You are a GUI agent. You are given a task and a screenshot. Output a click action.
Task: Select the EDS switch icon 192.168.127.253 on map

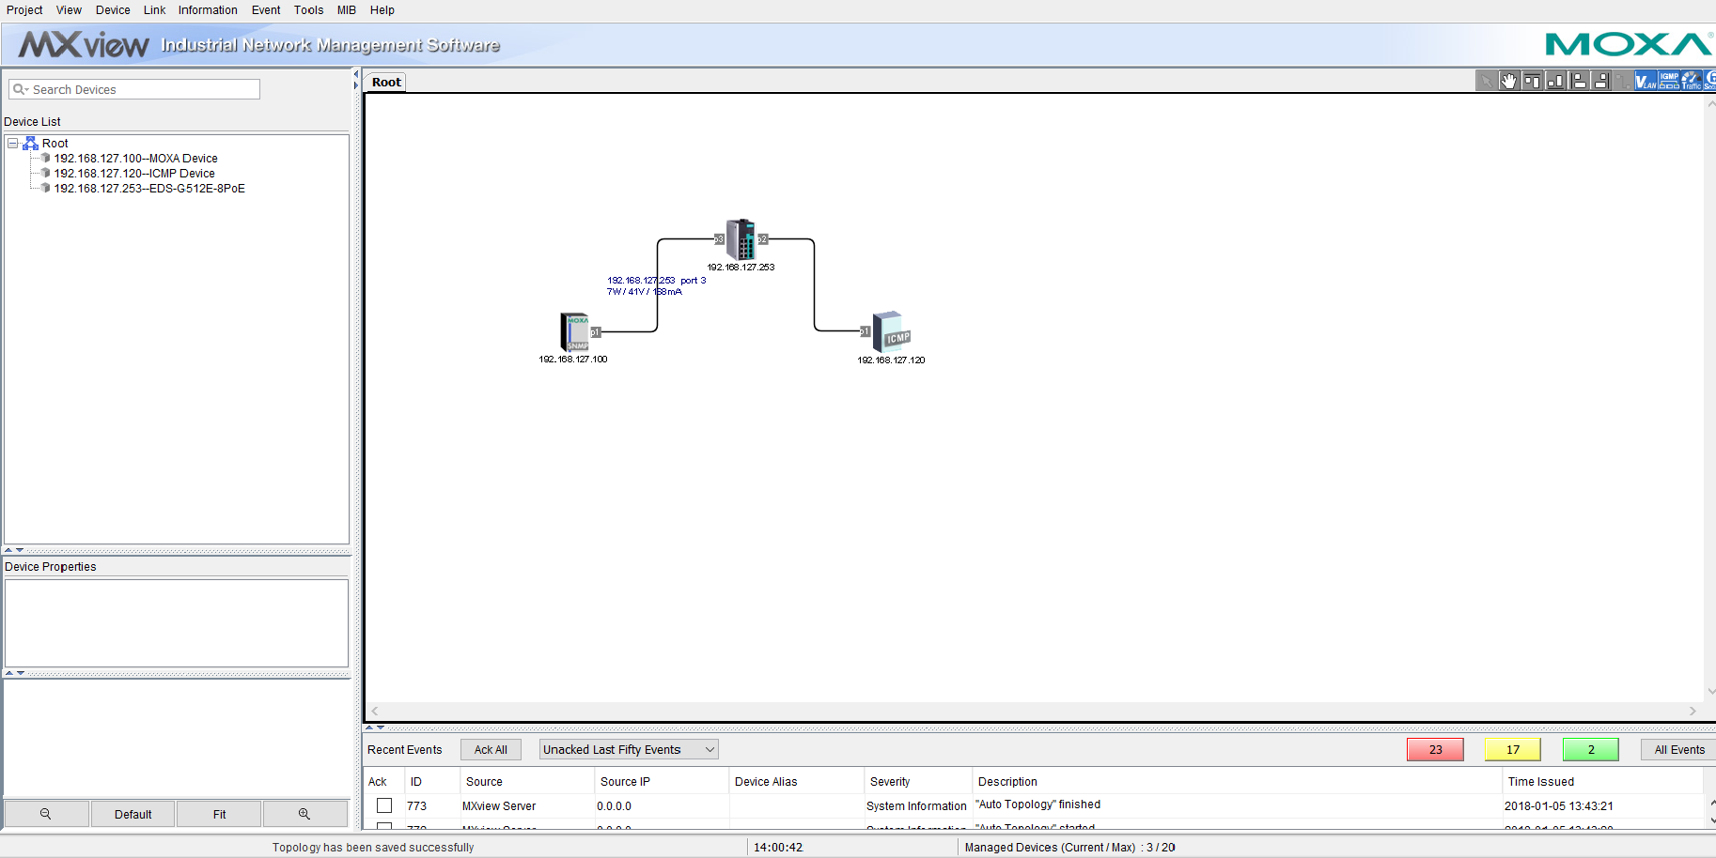pyautogui.click(x=741, y=239)
